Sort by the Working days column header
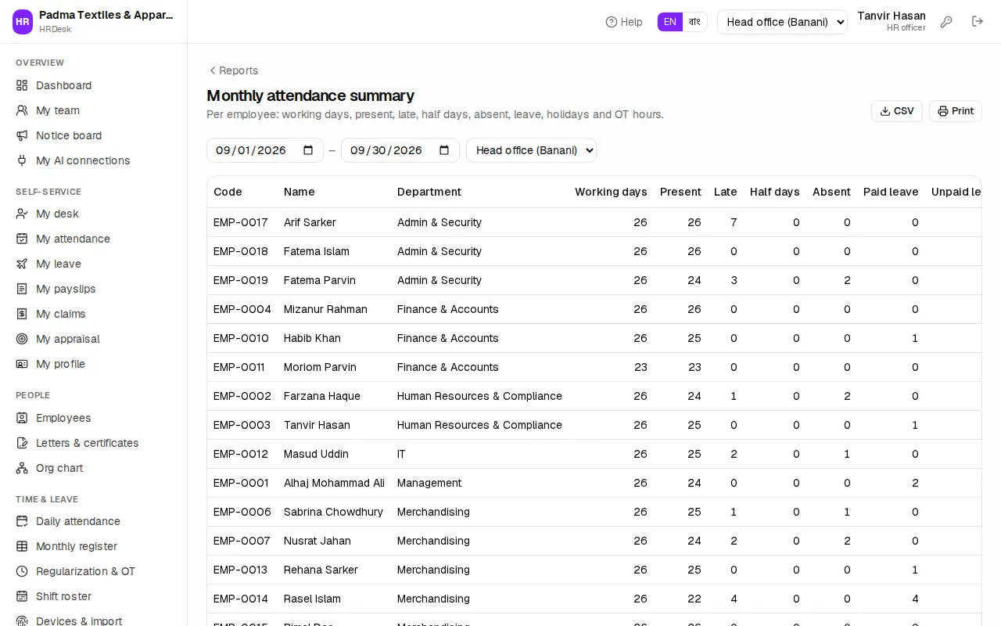The height and width of the screenshot is (626, 1001). (x=611, y=192)
